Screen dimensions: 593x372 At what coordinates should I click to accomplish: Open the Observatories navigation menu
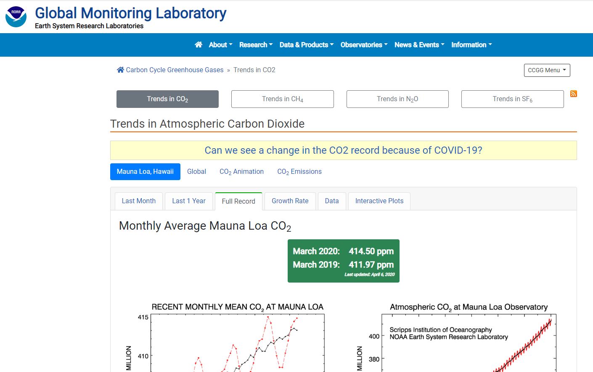[364, 45]
